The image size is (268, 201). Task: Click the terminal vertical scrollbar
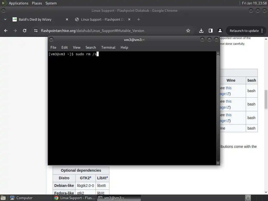coord(218,108)
